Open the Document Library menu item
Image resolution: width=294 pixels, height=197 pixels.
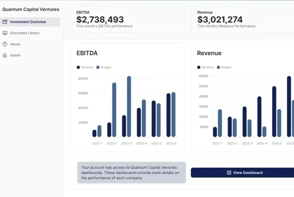coord(25,33)
